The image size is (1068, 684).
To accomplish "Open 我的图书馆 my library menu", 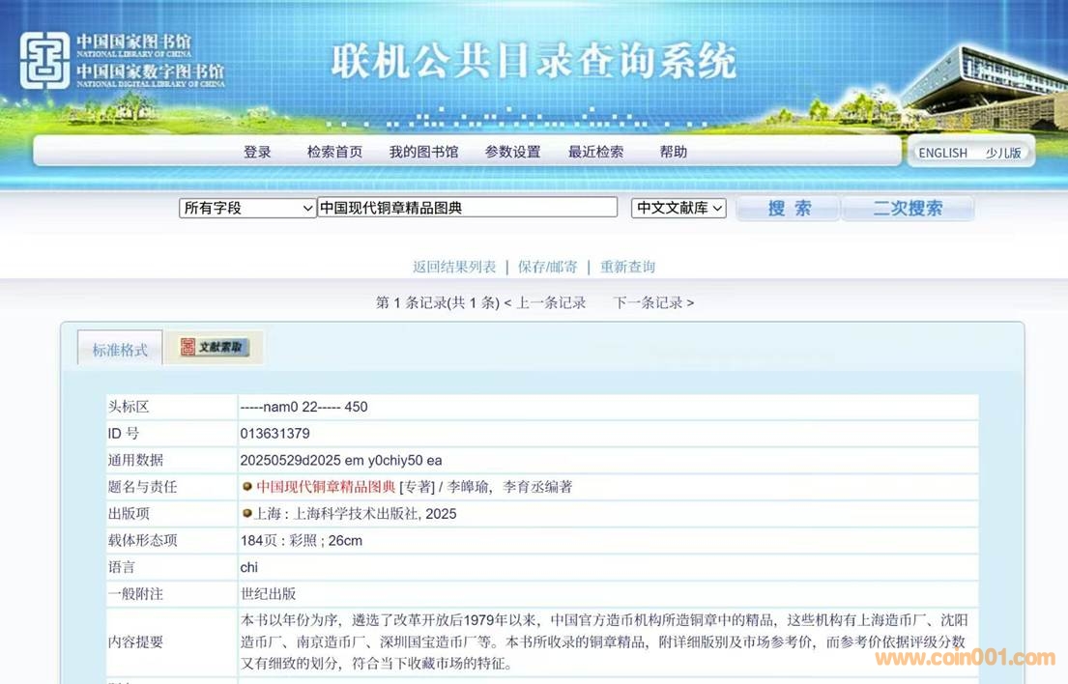I will tap(423, 152).
